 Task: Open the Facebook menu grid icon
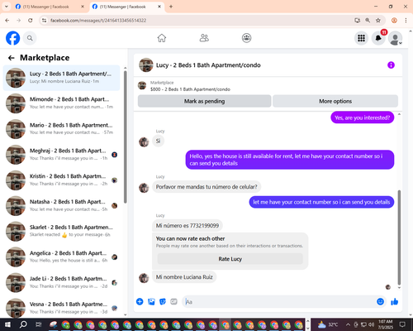coord(361,38)
